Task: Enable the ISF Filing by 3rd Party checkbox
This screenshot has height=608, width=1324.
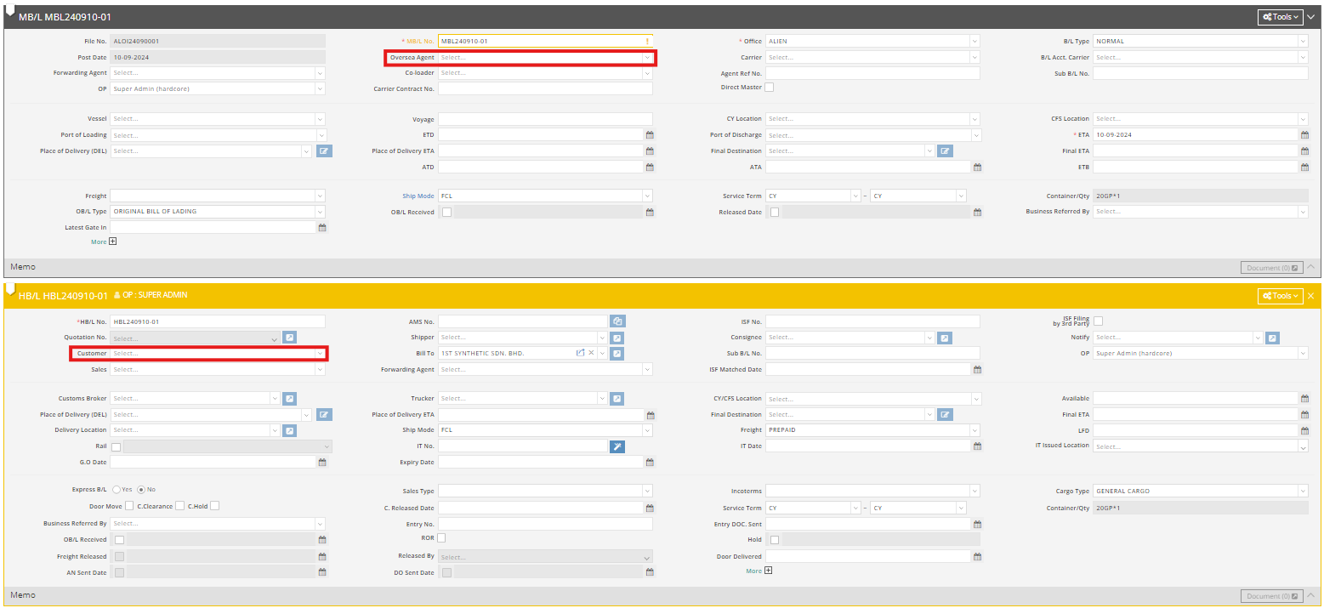Action: [1098, 321]
